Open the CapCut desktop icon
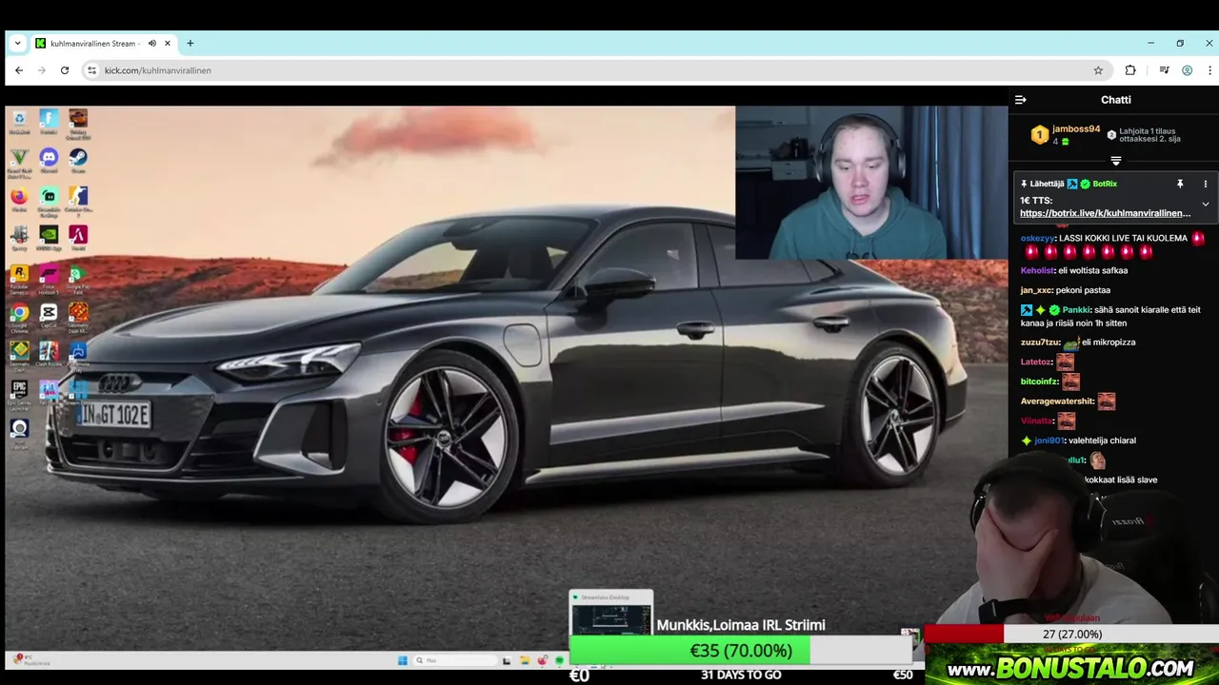The width and height of the screenshot is (1219, 685). point(49,316)
